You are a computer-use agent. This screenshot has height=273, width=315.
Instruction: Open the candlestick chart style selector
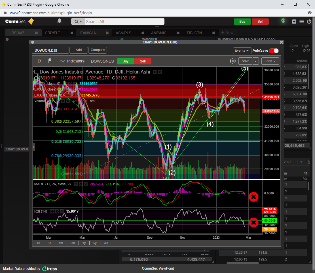tap(49, 61)
